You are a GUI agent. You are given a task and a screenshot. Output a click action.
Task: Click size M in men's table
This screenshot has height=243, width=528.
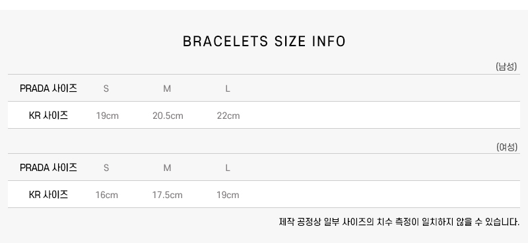click(167, 88)
